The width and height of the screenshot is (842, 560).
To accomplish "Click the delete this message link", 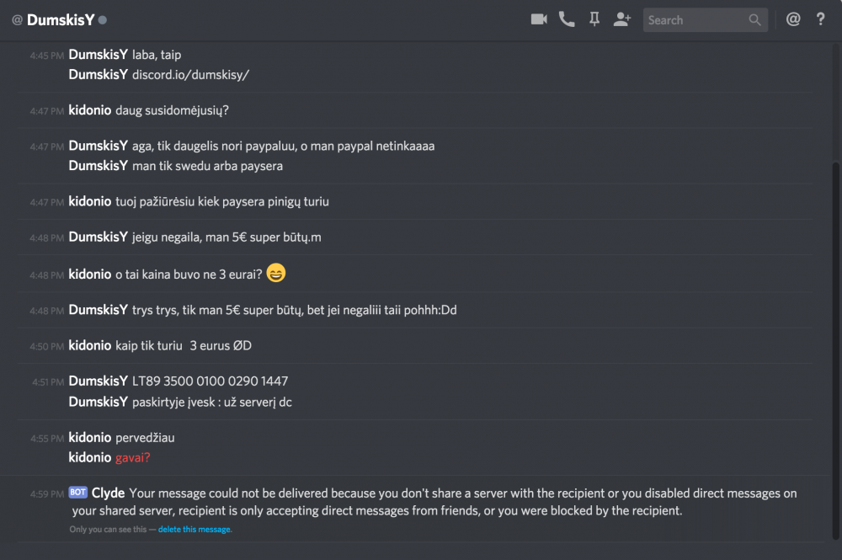I will point(195,530).
